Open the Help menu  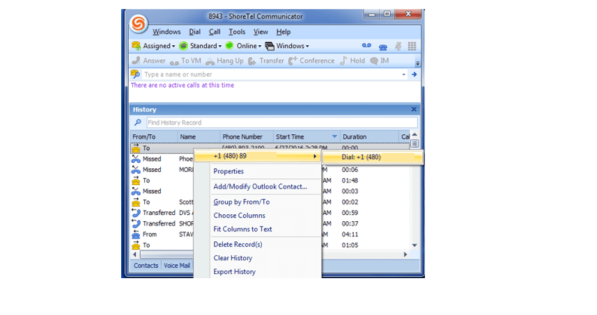(x=284, y=32)
